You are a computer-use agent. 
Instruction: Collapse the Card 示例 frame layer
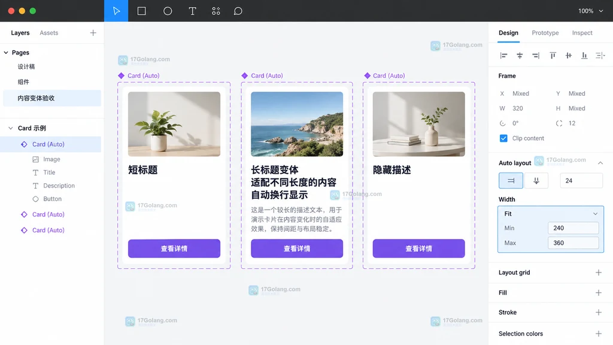11,128
